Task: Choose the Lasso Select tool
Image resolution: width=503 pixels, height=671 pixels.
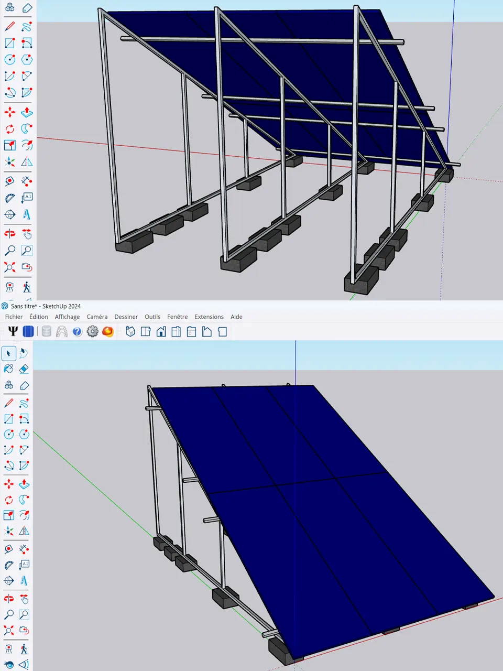Action: pyautogui.click(x=24, y=353)
